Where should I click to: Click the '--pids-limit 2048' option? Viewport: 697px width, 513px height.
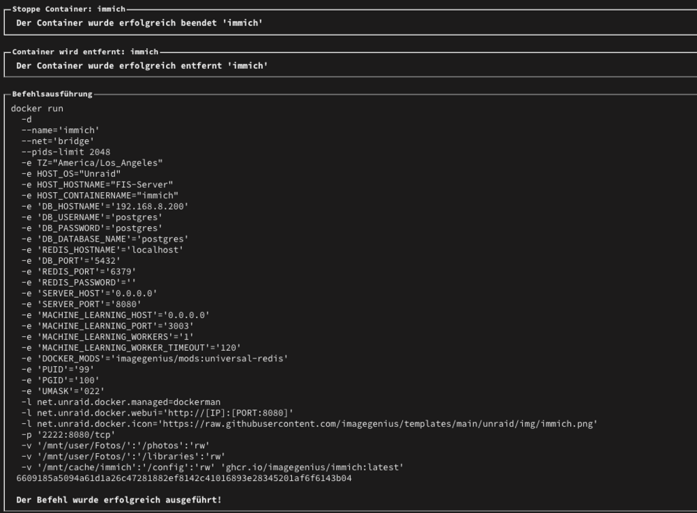pos(66,152)
